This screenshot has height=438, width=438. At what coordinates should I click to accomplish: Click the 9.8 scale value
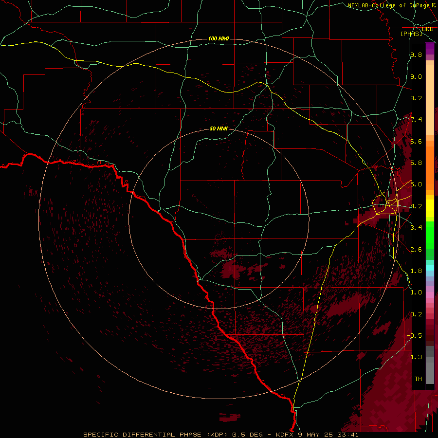click(x=416, y=55)
